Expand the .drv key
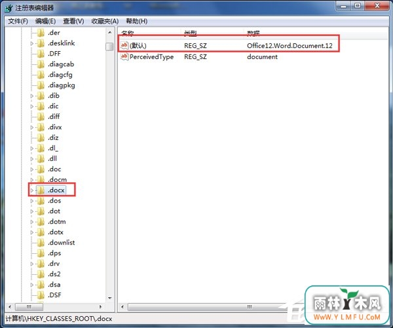The width and height of the screenshot is (393, 328). point(32,264)
